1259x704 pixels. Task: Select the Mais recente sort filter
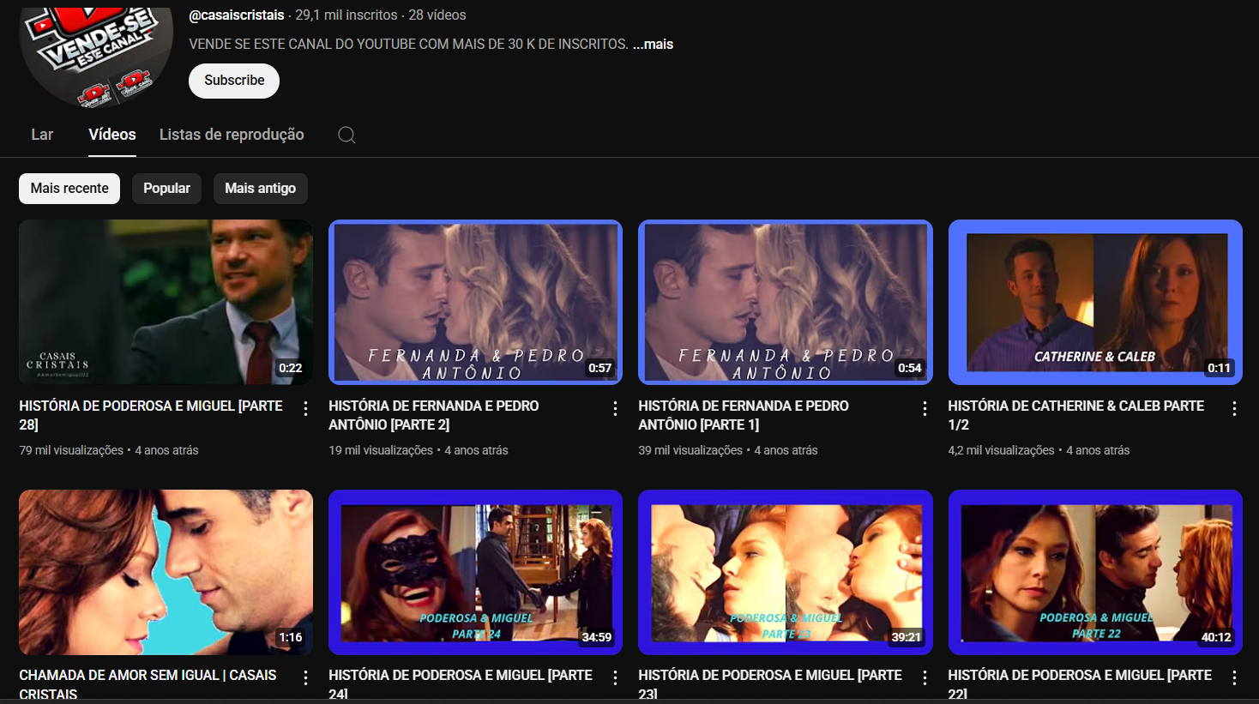(69, 189)
